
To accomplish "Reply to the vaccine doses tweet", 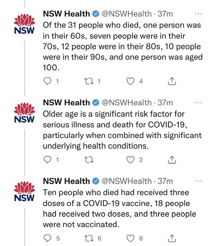I will [47, 238].
